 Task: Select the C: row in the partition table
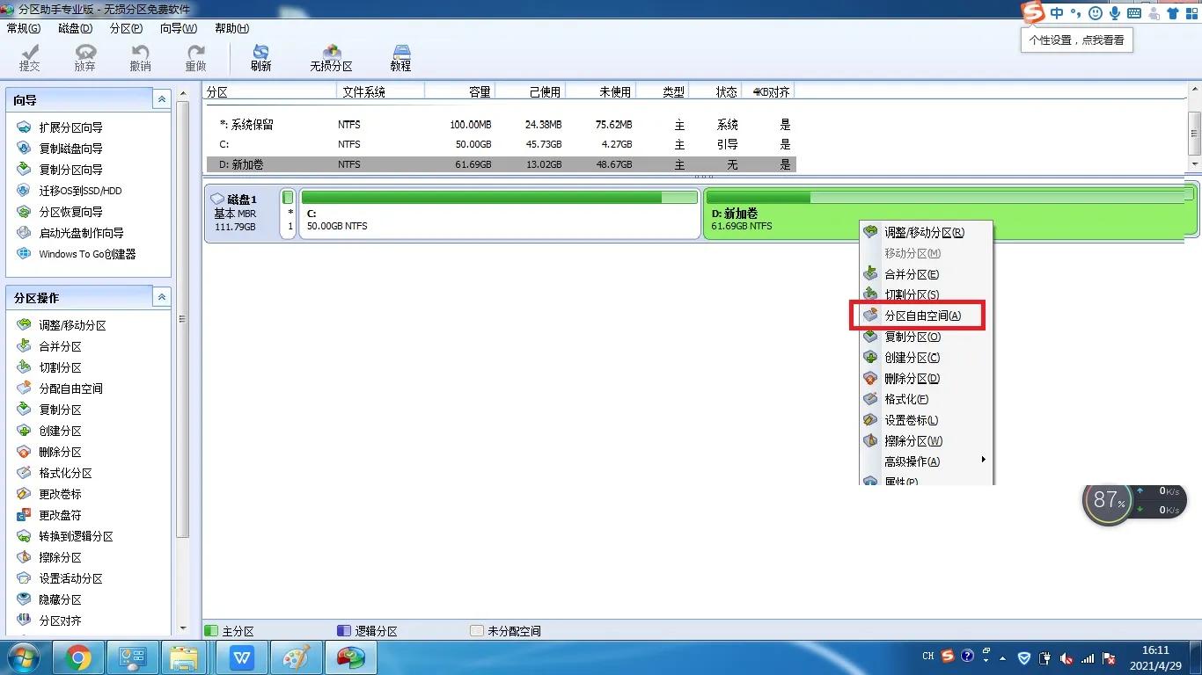pyautogui.click(x=501, y=144)
